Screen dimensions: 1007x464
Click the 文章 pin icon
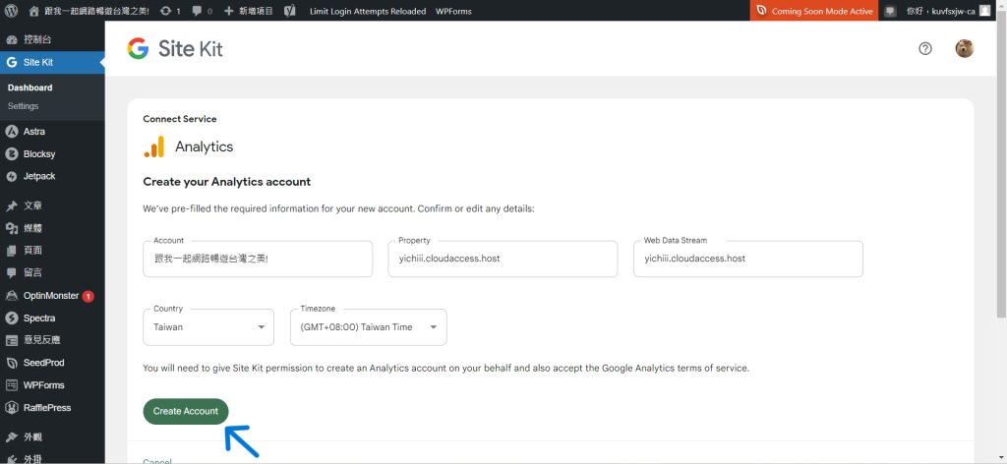click(11, 206)
